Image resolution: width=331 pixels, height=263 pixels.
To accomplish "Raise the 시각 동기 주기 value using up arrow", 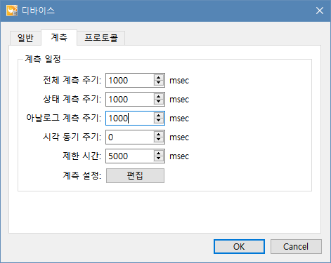I will coord(159,135).
